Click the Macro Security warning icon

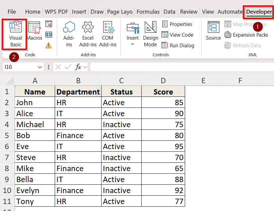[49, 45]
